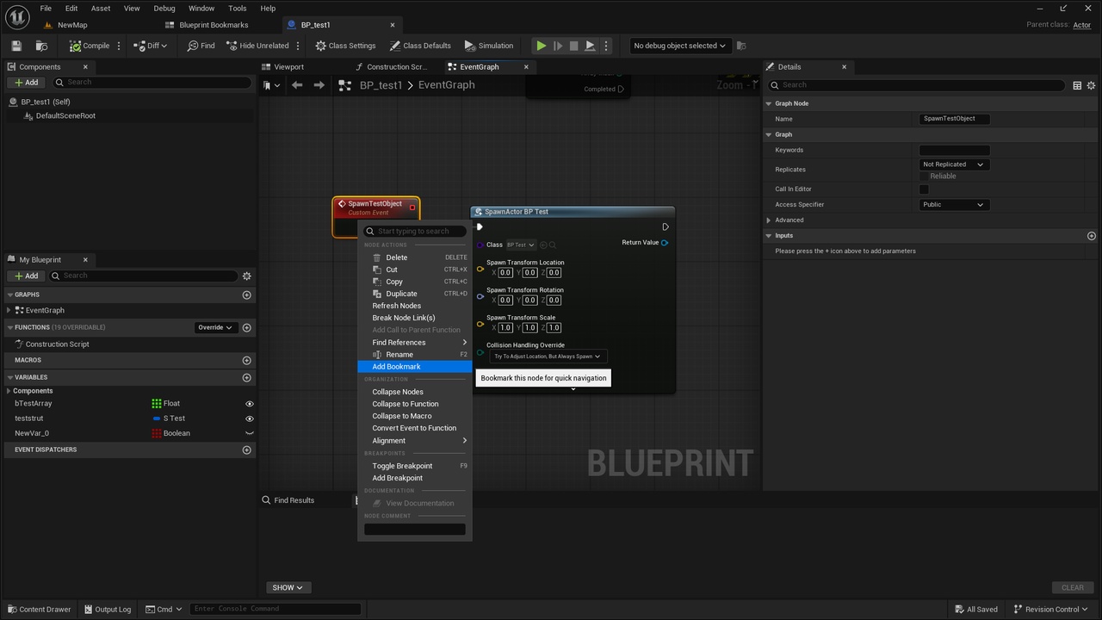Switch to the Construction Script tab
Image resolution: width=1102 pixels, height=620 pixels.
(397, 66)
